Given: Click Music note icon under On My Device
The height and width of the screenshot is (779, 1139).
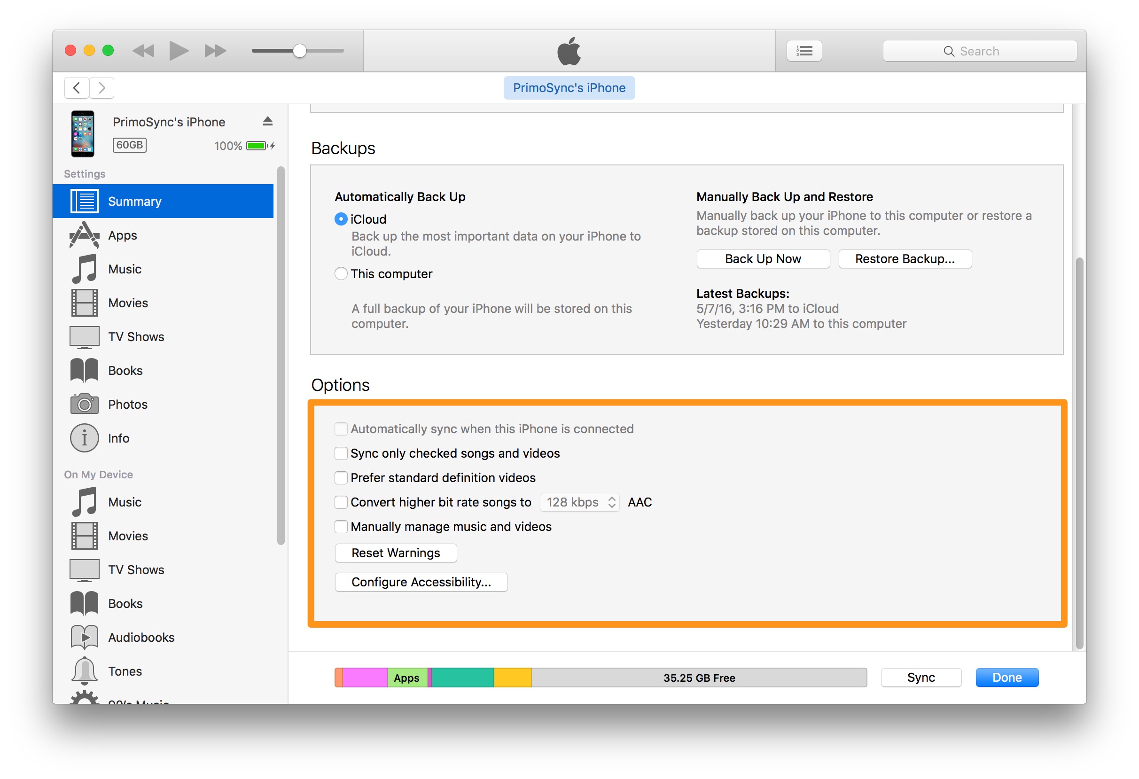Looking at the screenshot, I should click(x=84, y=502).
